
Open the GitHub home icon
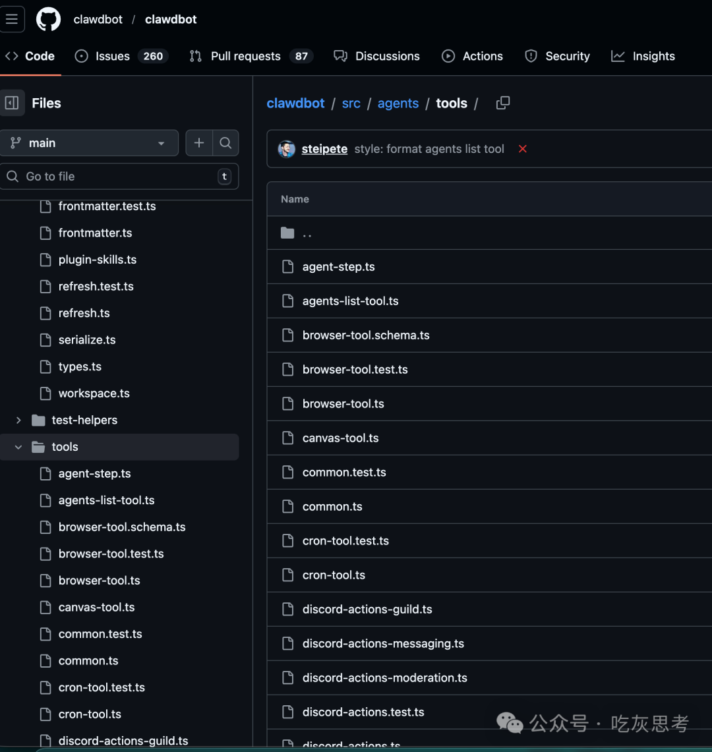tap(48, 19)
